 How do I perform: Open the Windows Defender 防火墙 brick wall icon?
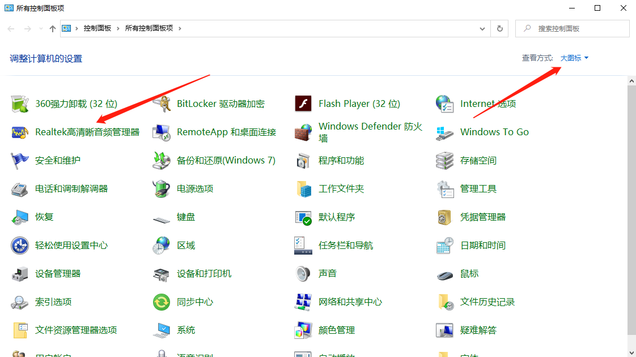(x=303, y=132)
